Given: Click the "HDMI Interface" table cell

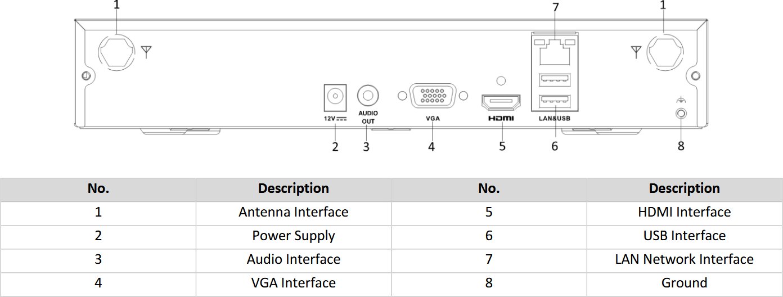Looking at the screenshot, I should click(684, 213).
